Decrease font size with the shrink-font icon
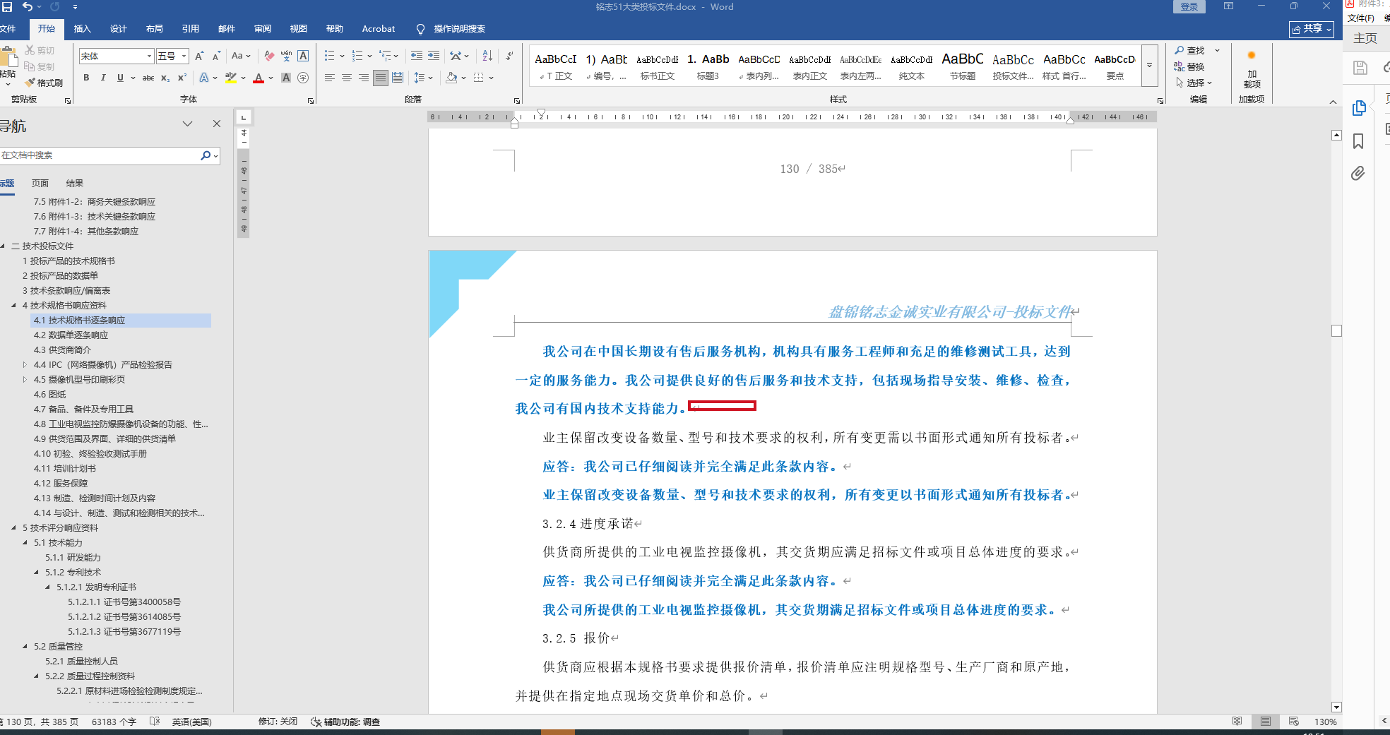The image size is (1390, 735). [216, 56]
